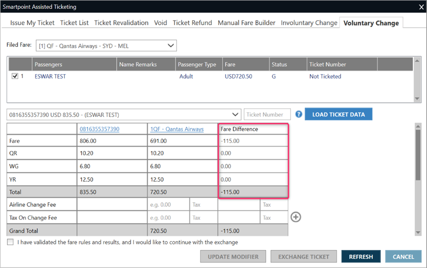The image size is (427, 268).
Task: Open the Manual Fare Builder tab
Action: 247,23
